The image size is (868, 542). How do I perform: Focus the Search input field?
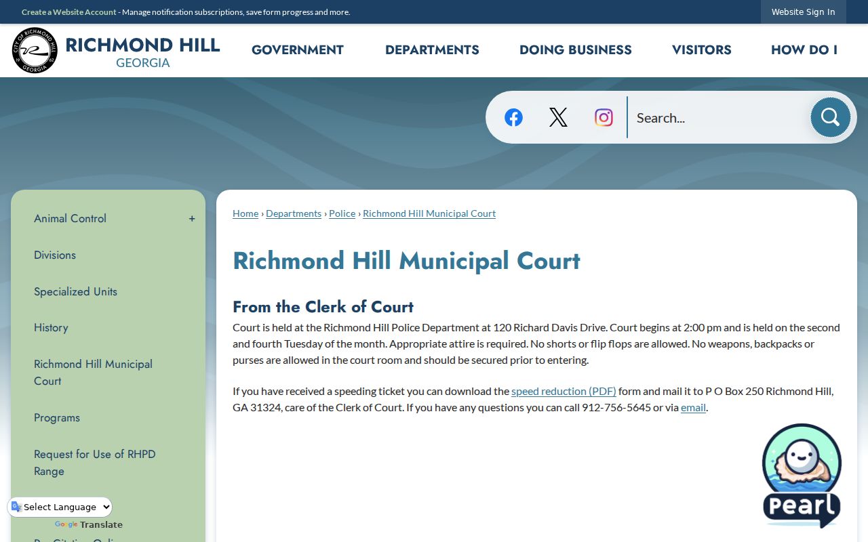tap(719, 118)
